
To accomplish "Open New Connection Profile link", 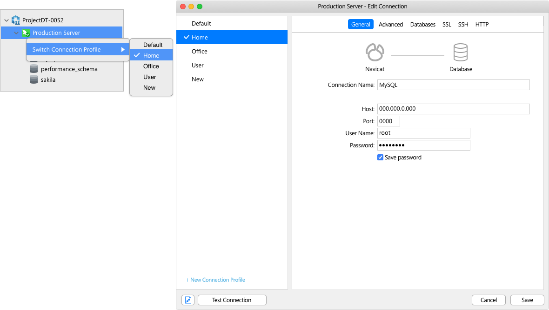I will click(x=215, y=279).
